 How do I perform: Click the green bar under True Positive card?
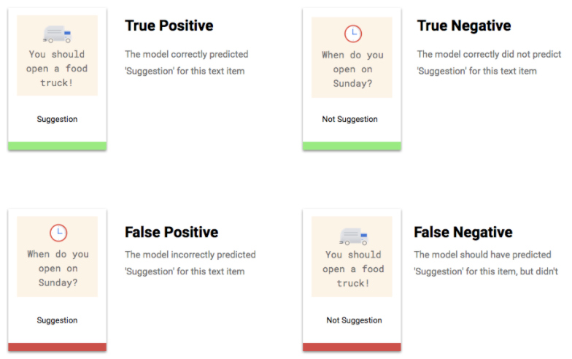point(57,146)
